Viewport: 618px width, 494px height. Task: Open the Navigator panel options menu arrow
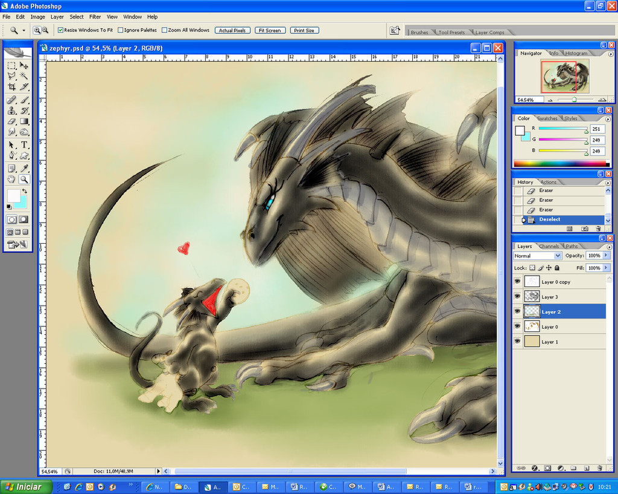[x=611, y=54]
